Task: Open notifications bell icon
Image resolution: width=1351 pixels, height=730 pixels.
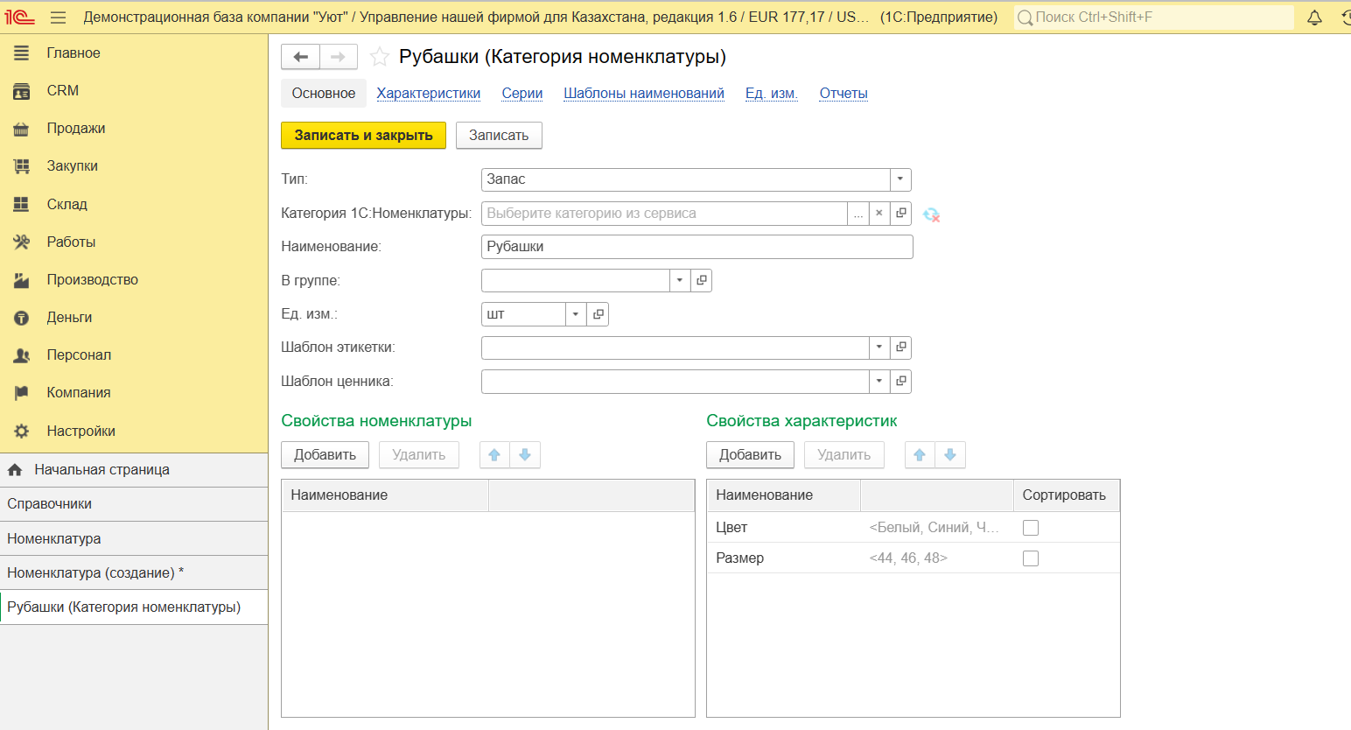Action: tap(1314, 18)
